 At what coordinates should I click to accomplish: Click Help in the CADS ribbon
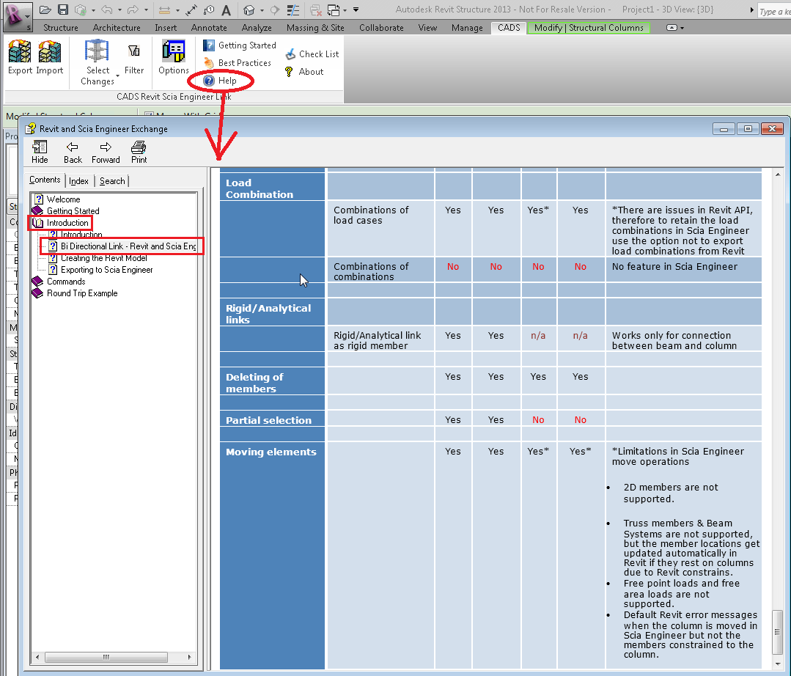point(220,81)
